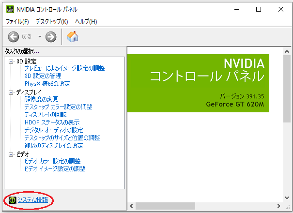Maximize the NVIDIA control panel window
This screenshot has width=293, height=213.
coord(259,9)
